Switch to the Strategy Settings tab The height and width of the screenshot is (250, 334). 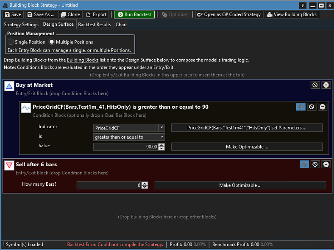pyautogui.click(x=21, y=25)
